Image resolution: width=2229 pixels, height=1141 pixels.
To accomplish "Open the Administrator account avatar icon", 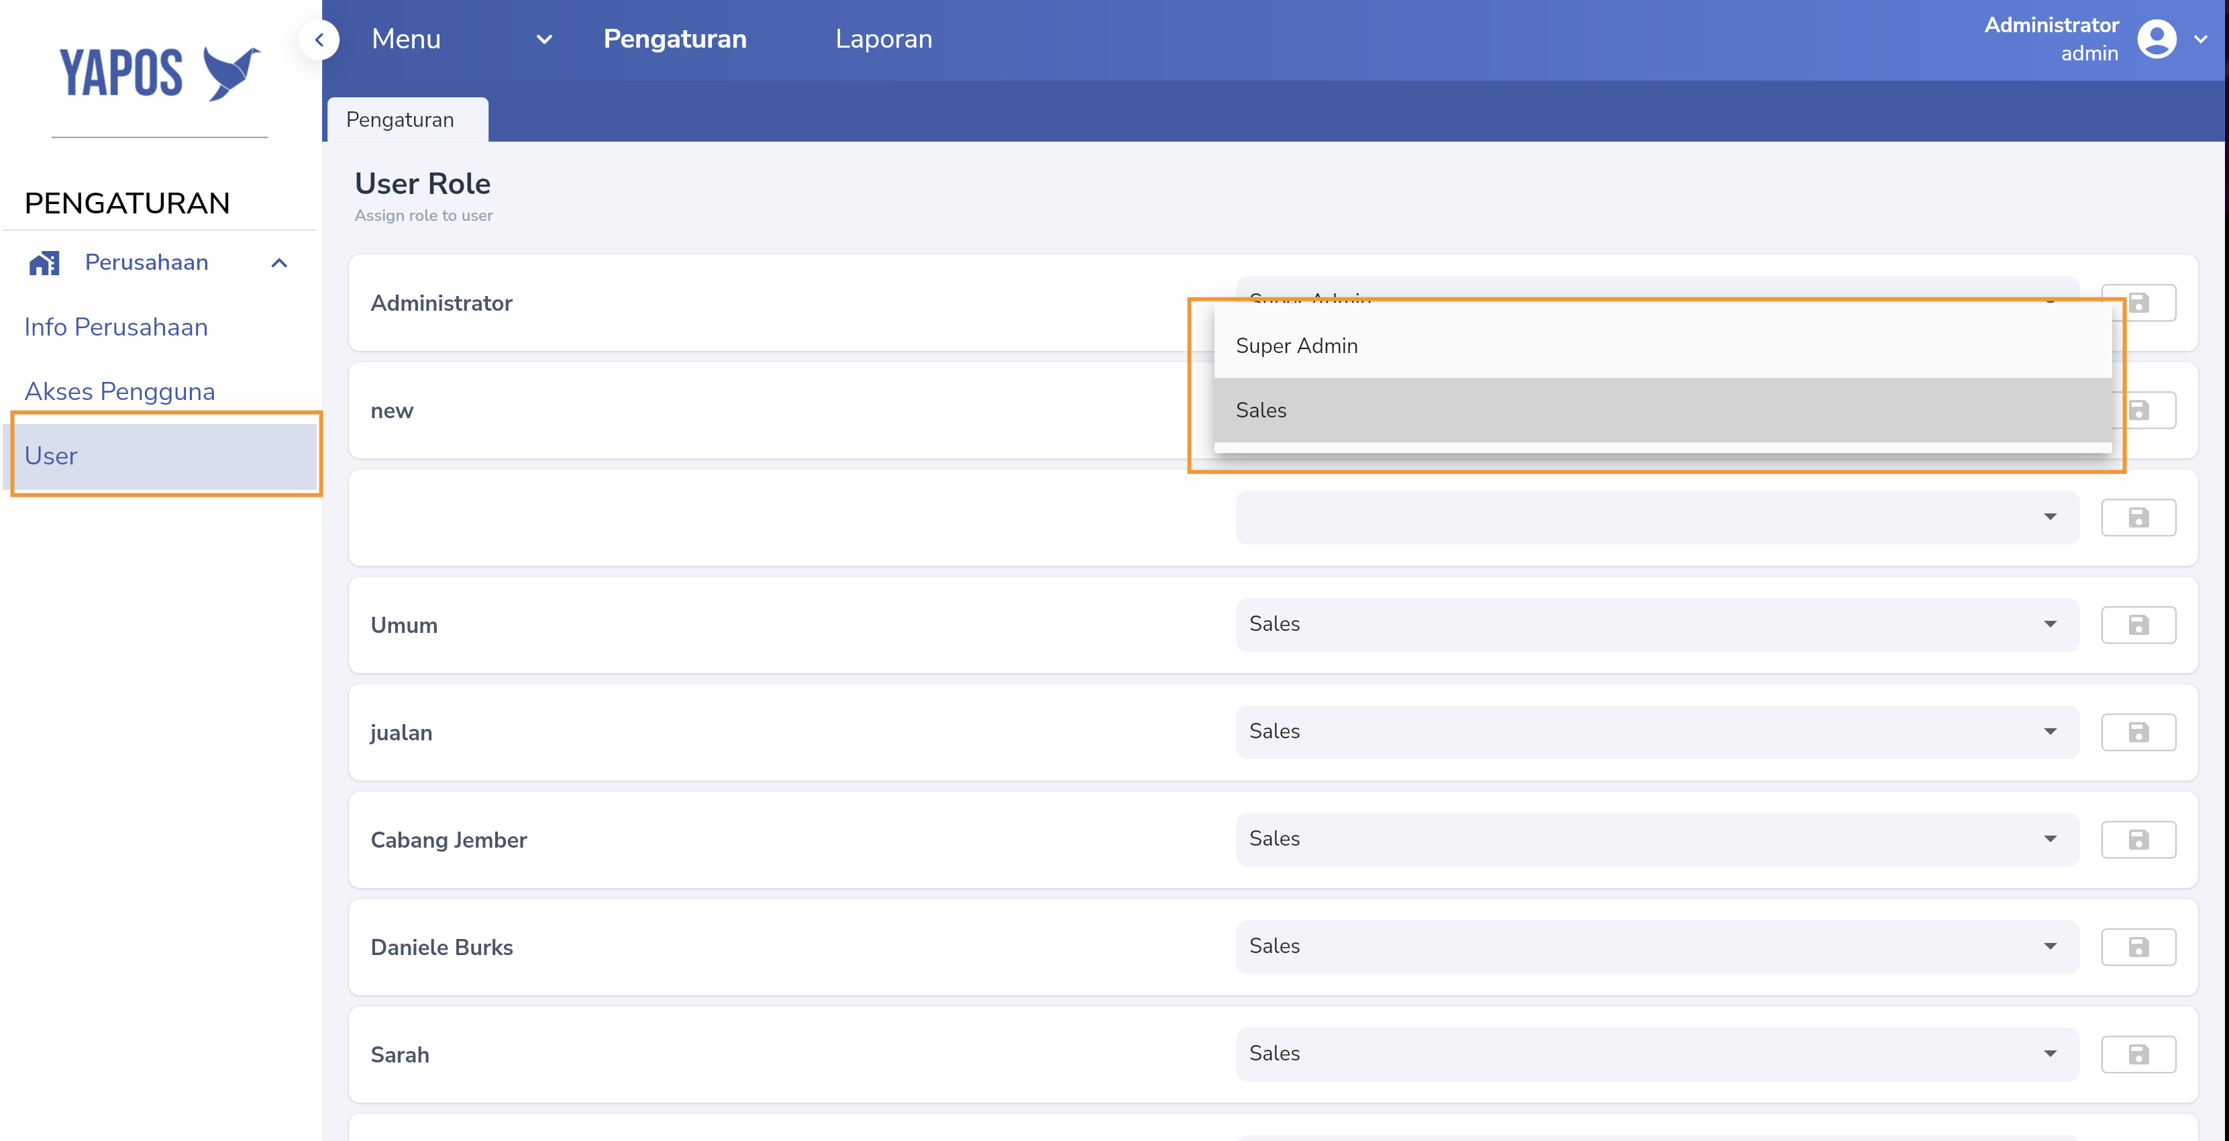I will (x=2157, y=39).
